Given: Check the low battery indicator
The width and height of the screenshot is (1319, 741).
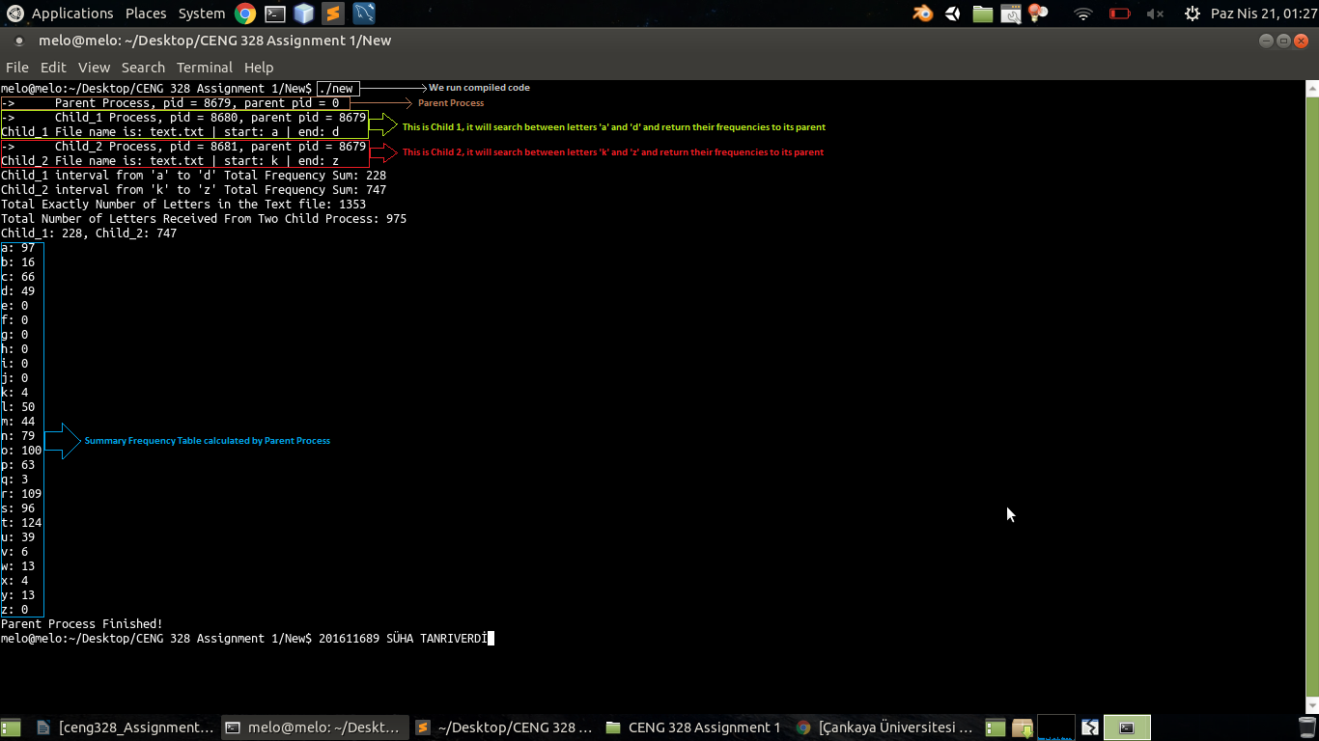Looking at the screenshot, I should point(1120,14).
